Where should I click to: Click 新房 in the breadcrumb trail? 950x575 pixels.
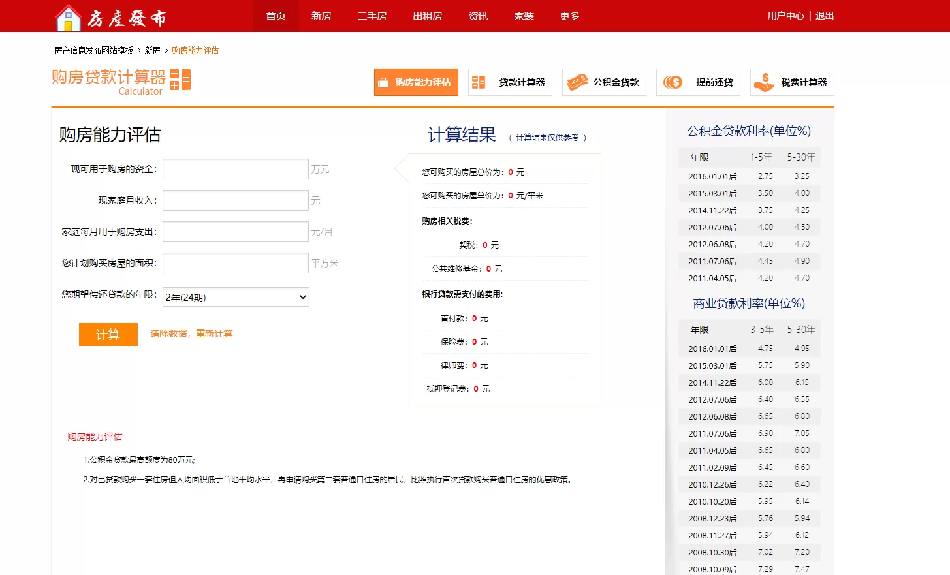coord(153,50)
